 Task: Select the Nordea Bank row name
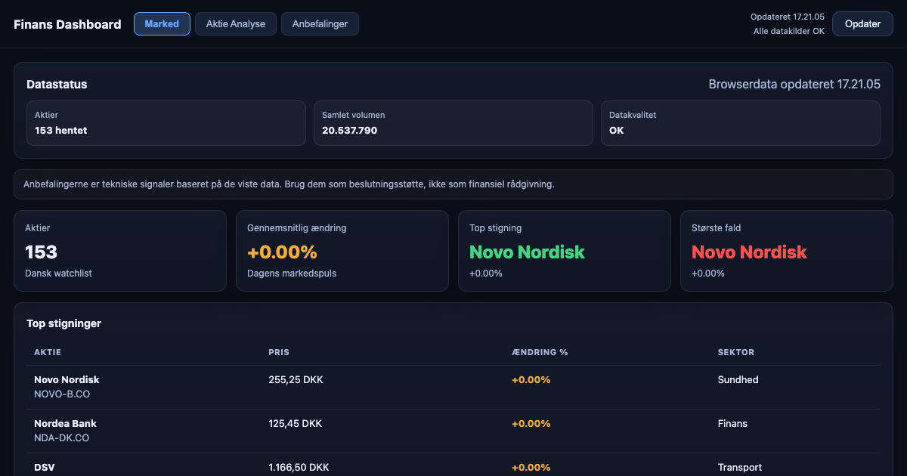(65, 424)
